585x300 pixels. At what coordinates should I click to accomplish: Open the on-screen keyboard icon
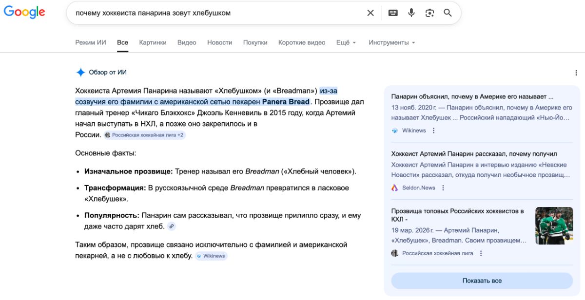click(x=393, y=13)
